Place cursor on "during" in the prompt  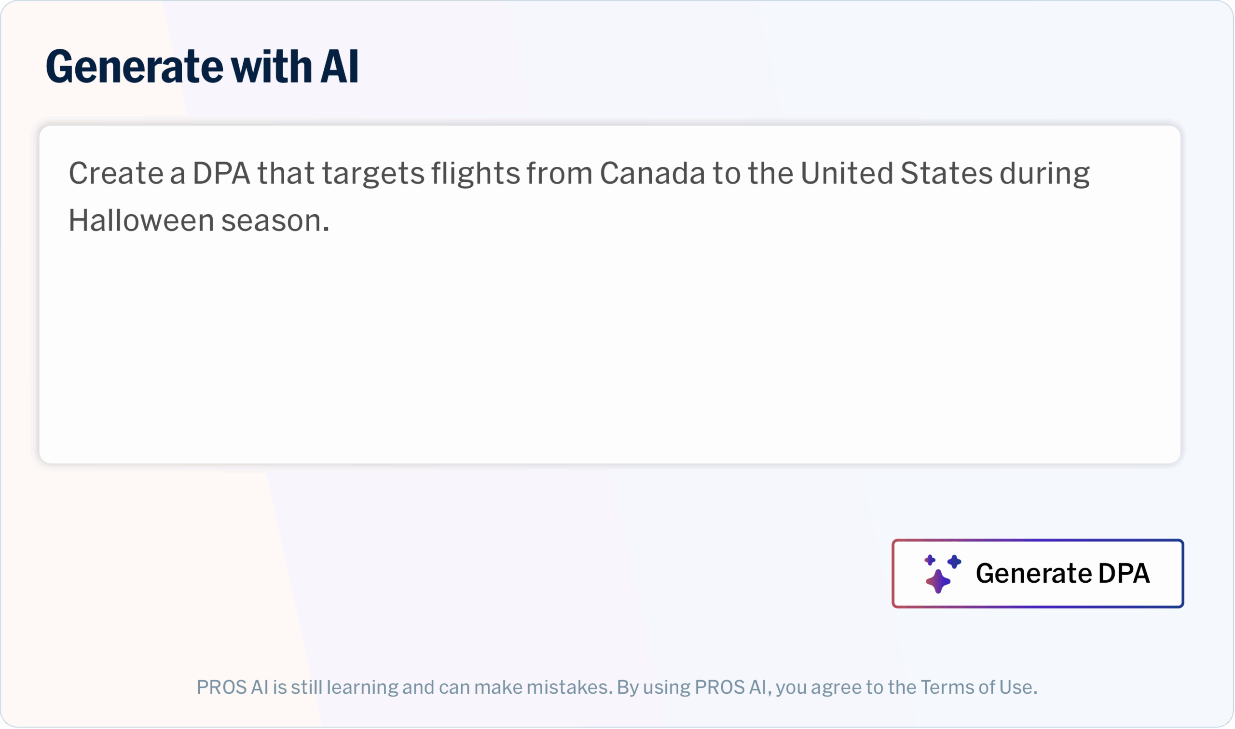tap(1044, 173)
